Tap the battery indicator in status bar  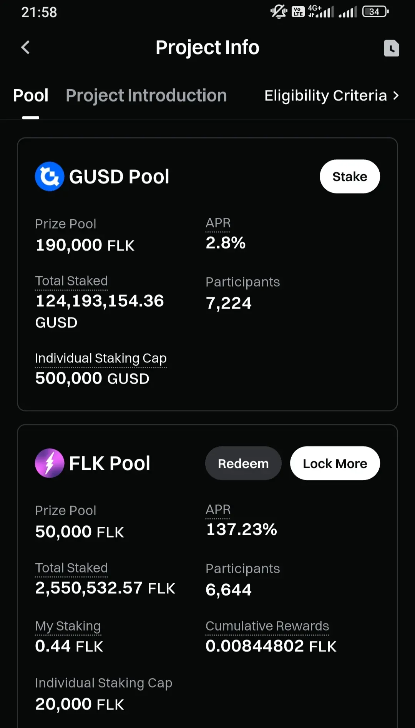(x=375, y=12)
